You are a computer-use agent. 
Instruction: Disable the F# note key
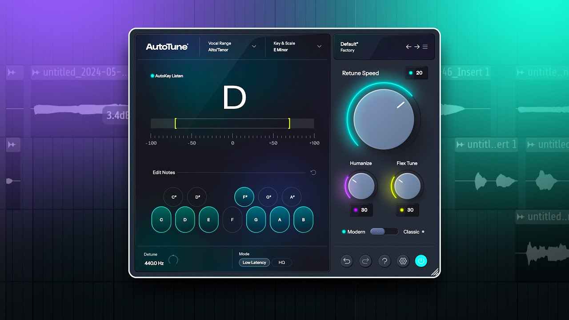click(244, 197)
